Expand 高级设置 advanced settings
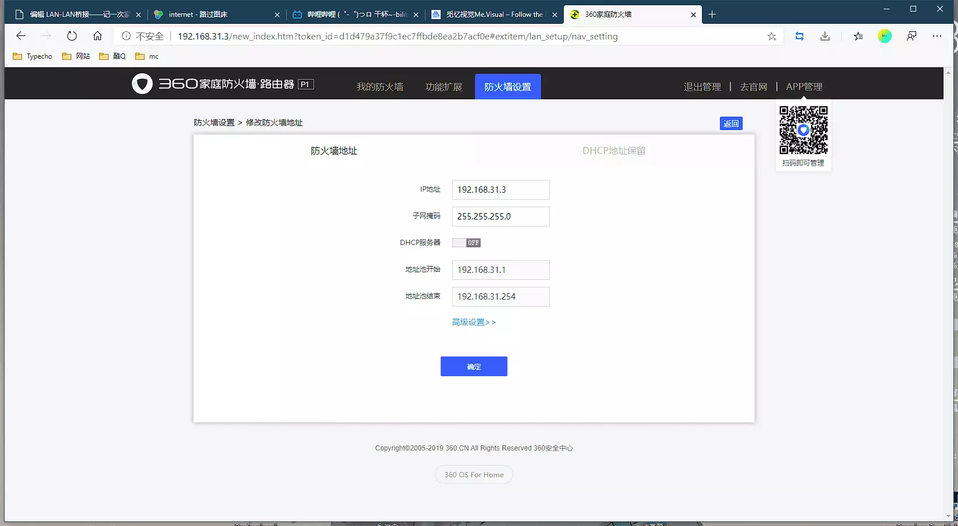 pos(474,322)
